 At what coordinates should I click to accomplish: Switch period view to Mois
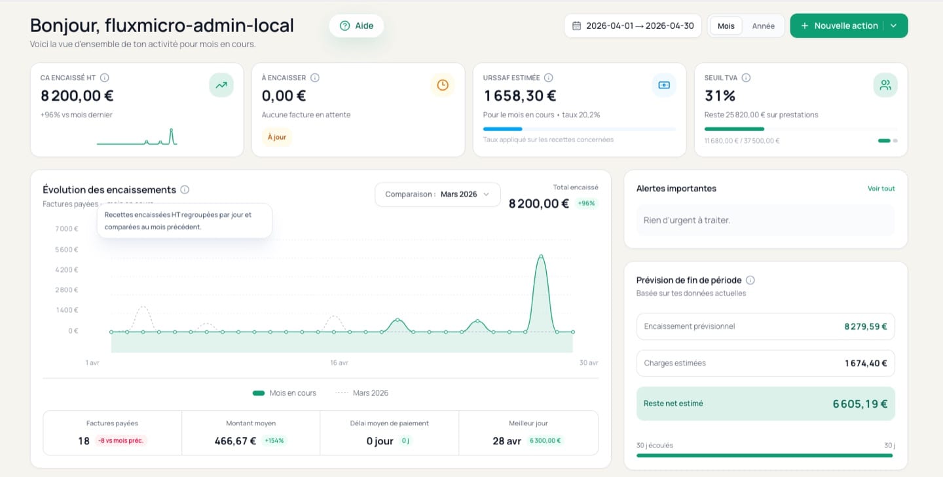pyautogui.click(x=726, y=26)
